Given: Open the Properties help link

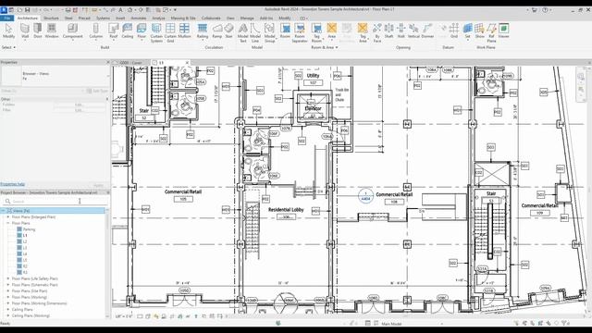Looking at the screenshot, I should pos(12,184).
